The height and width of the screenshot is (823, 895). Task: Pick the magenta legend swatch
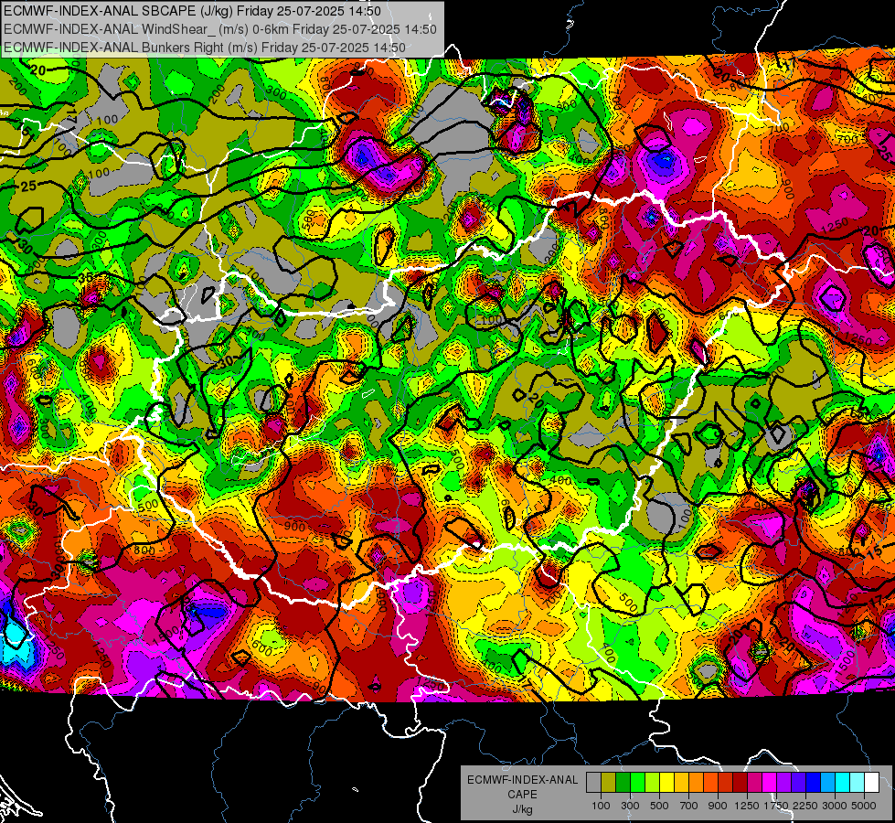click(x=769, y=783)
